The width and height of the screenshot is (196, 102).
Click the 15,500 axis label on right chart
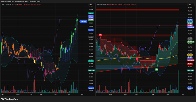pos(190,11)
